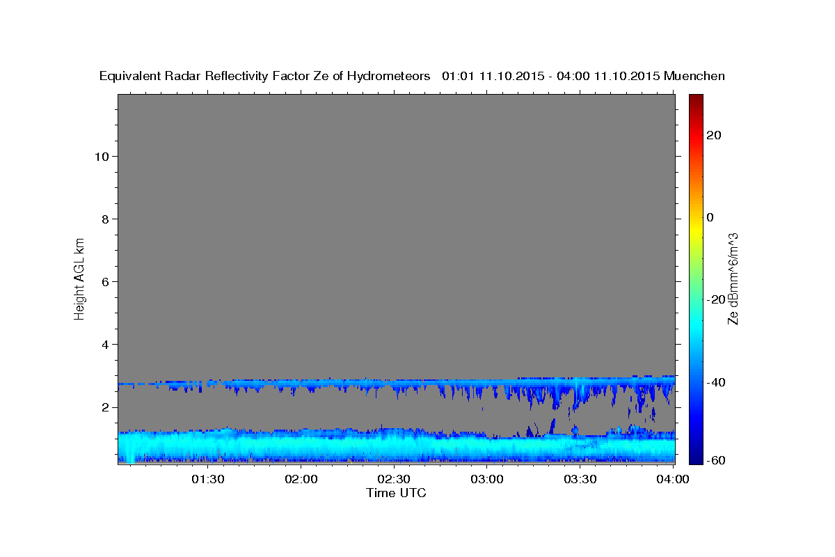Image resolution: width=835 pixels, height=557 pixels.
Task: Click the 04:00 time tick label
Action: pyautogui.click(x=672, y=479)
